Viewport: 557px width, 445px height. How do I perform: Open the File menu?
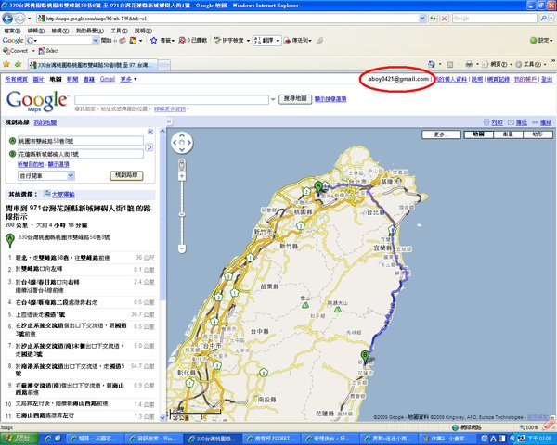click(x=12, y=31)
